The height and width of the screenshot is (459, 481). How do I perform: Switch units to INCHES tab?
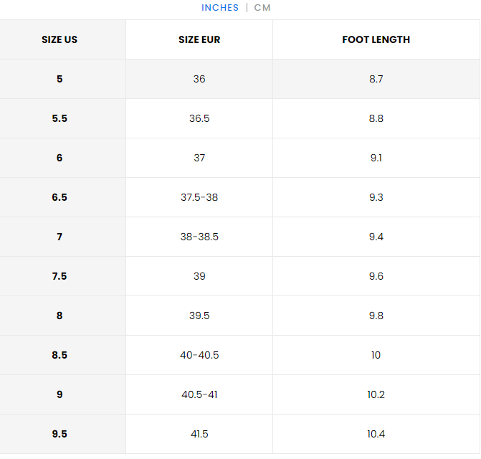(x=219, y=8)
